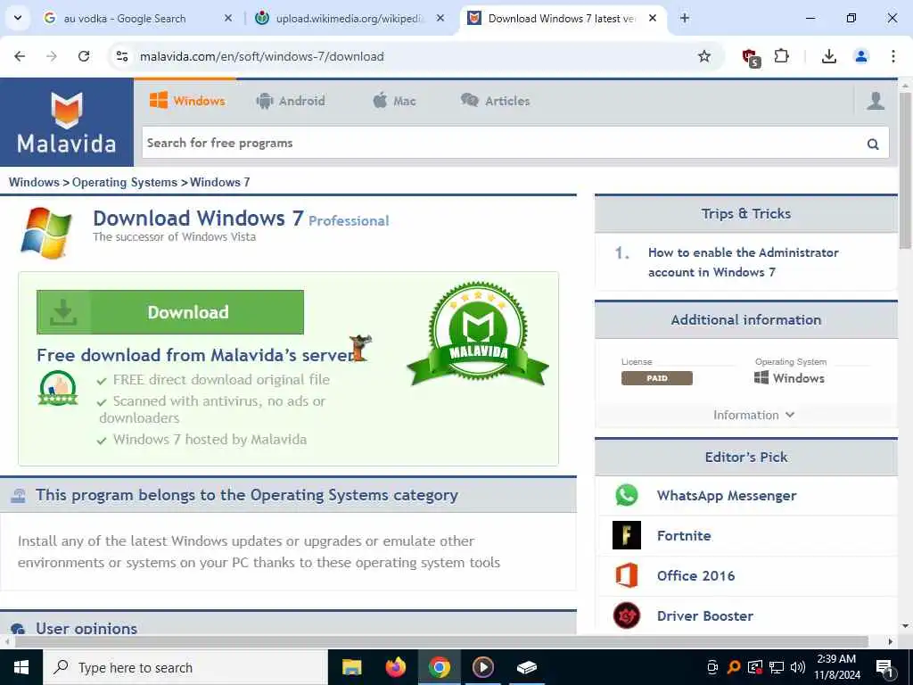Close the upload.wikimedia.org tab
Image resolution: width=913 pixels, height=685 pixels.
(x=440, y=18)
